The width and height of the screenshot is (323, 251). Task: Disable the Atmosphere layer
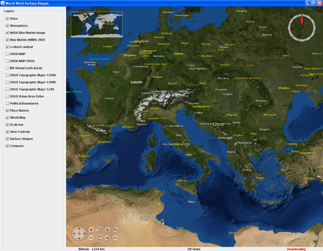click(7, 26)
